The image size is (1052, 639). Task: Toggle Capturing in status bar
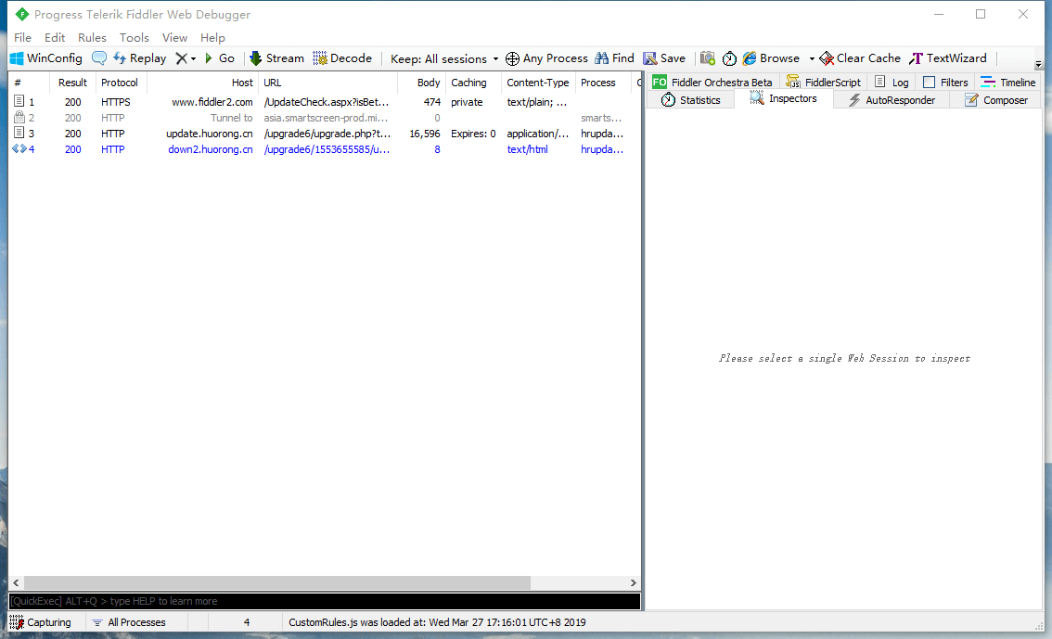pos(40,622)
